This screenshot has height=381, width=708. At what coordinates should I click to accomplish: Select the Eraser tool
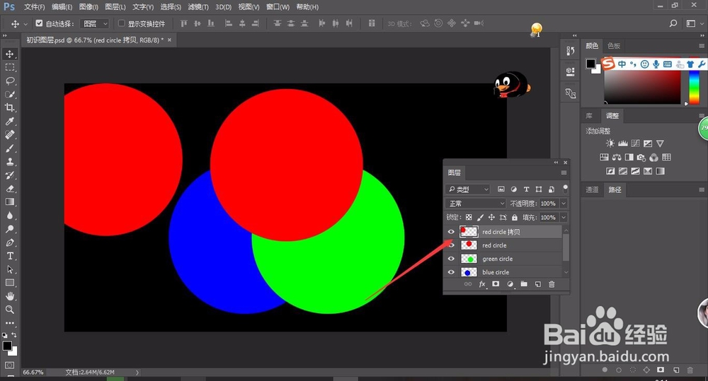[9, 189]
